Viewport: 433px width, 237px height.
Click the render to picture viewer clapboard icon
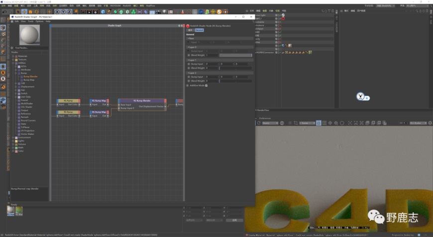[89, 11]
